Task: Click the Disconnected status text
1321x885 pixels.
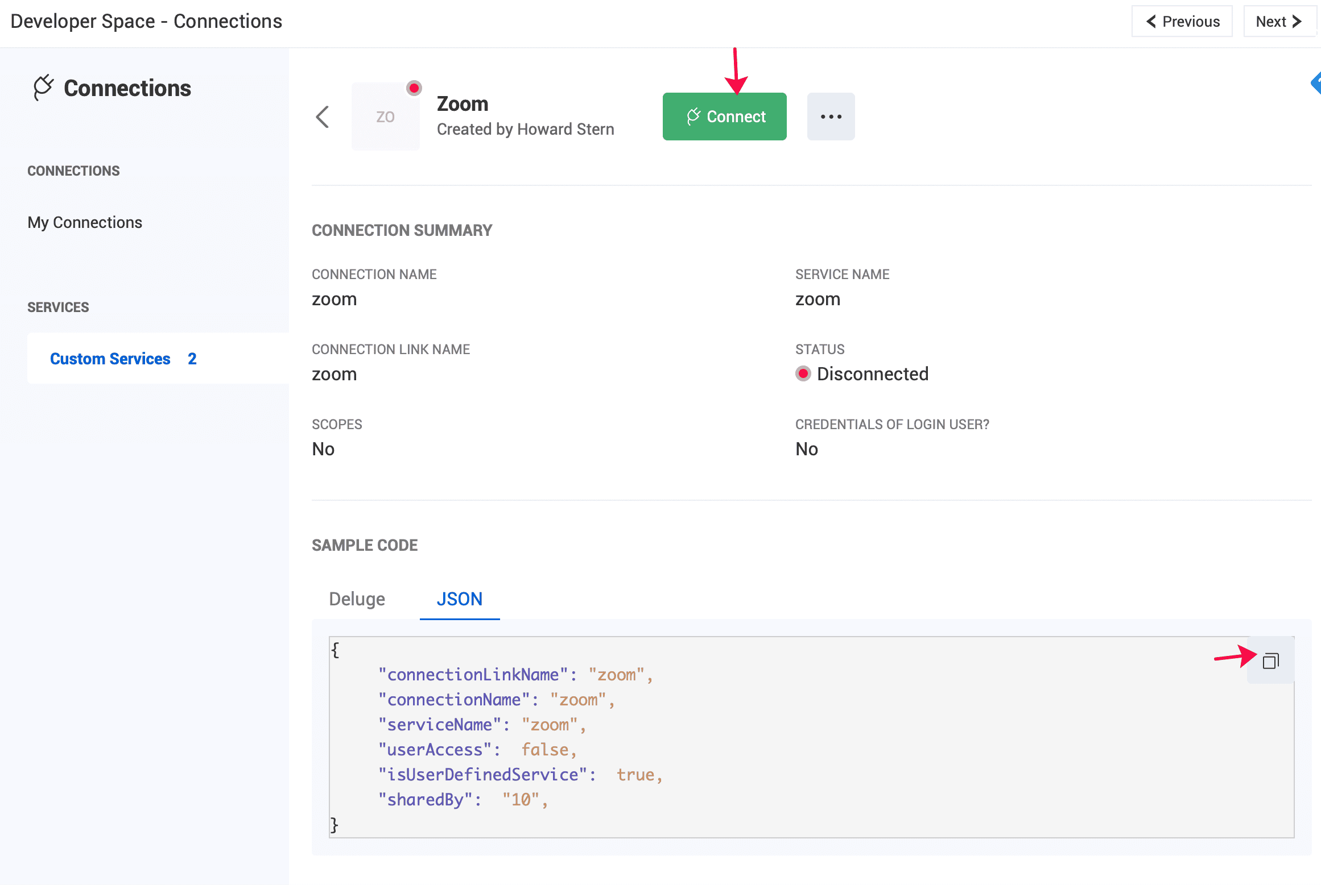Action: point(873,374)
